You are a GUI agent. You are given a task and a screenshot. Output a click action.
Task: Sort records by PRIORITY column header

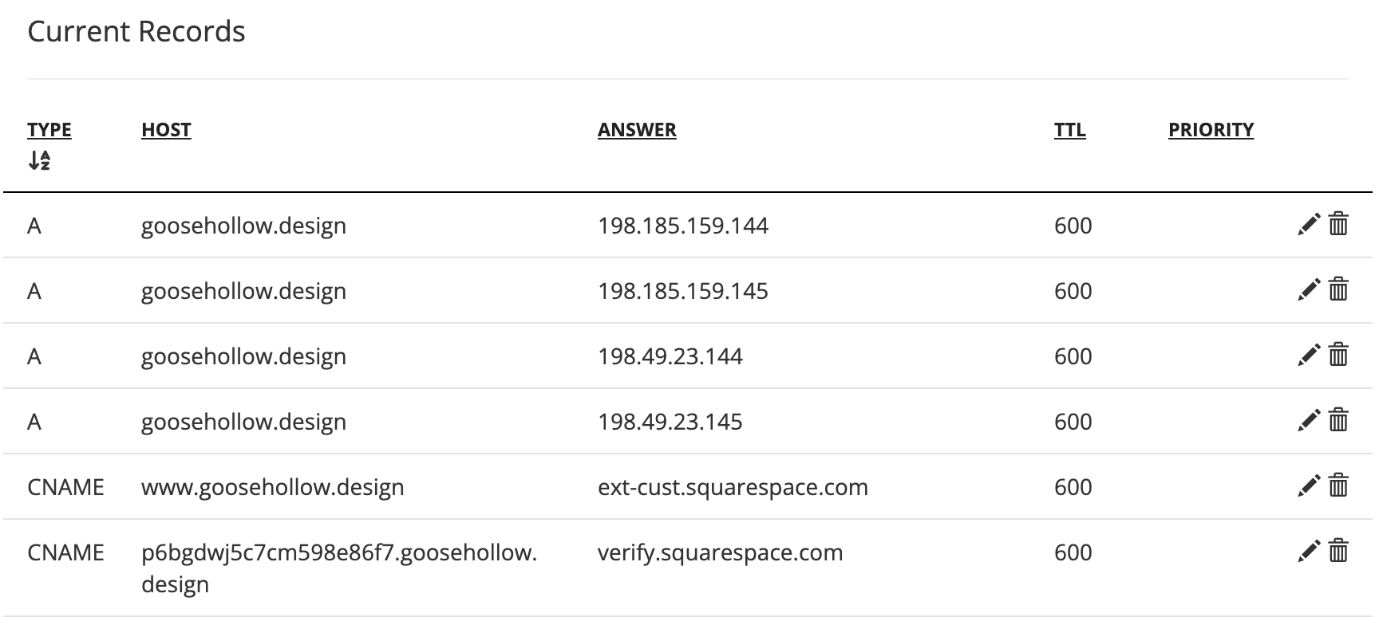tap(1211, 130)
